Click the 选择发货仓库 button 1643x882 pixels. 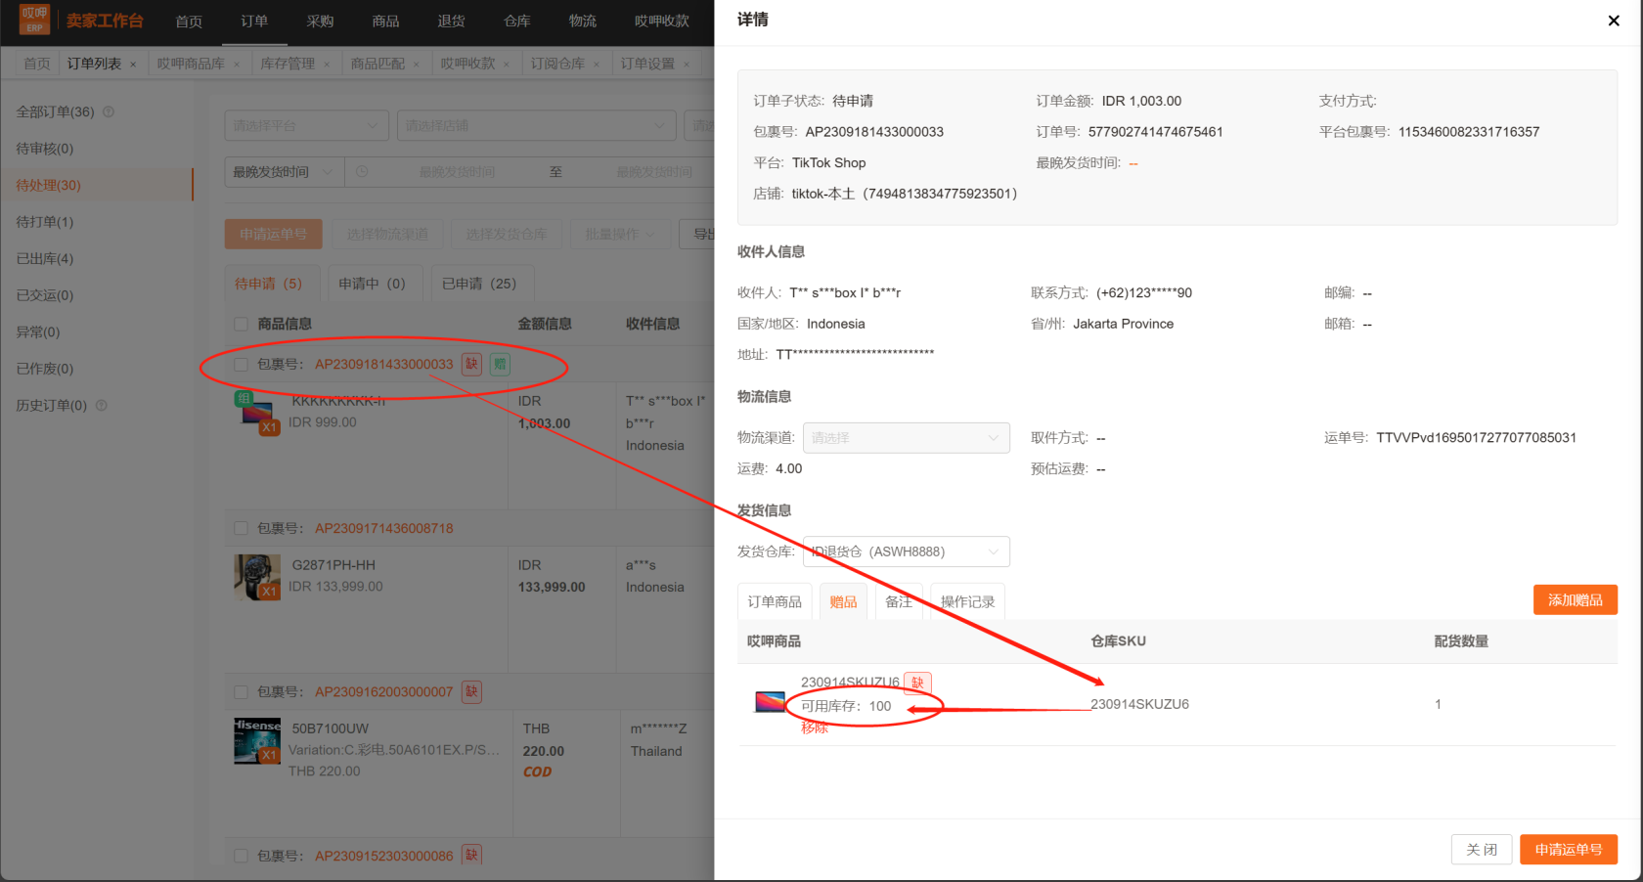click(507, 234)
